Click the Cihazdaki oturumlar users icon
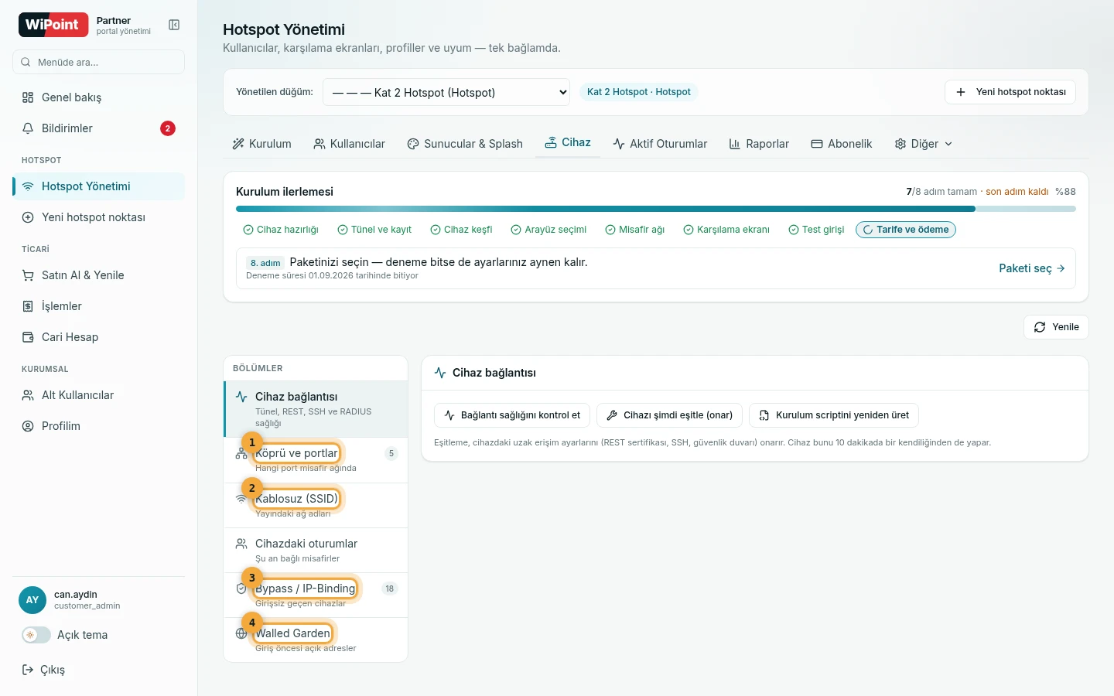1114x696 pixels. click(x=241, y=544)
